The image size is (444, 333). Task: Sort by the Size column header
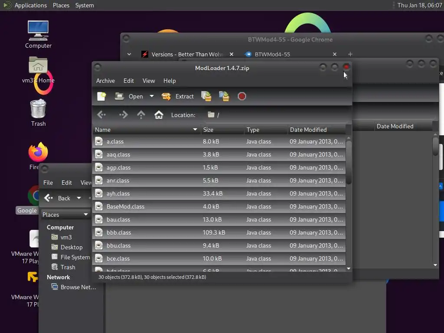click(222, 130)
